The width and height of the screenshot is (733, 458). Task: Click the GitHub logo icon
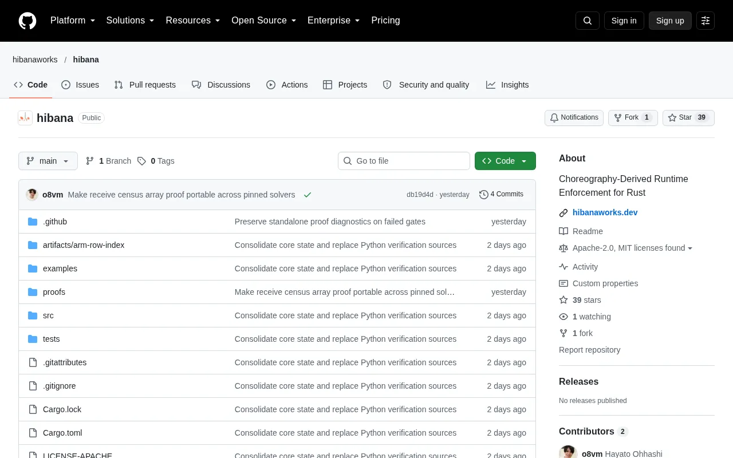(x=27, y=21)
